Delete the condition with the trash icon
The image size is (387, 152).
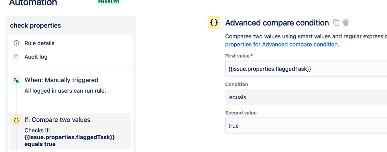346,22
